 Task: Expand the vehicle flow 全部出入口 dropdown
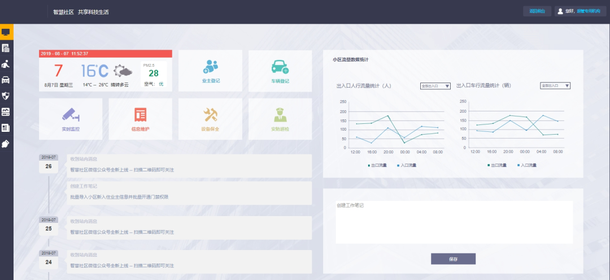(555, 86)
